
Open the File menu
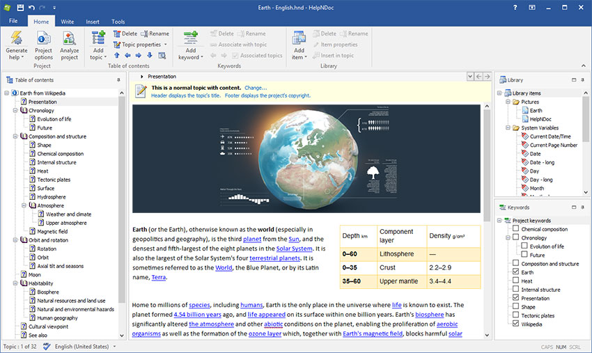[x=13, y=22]
